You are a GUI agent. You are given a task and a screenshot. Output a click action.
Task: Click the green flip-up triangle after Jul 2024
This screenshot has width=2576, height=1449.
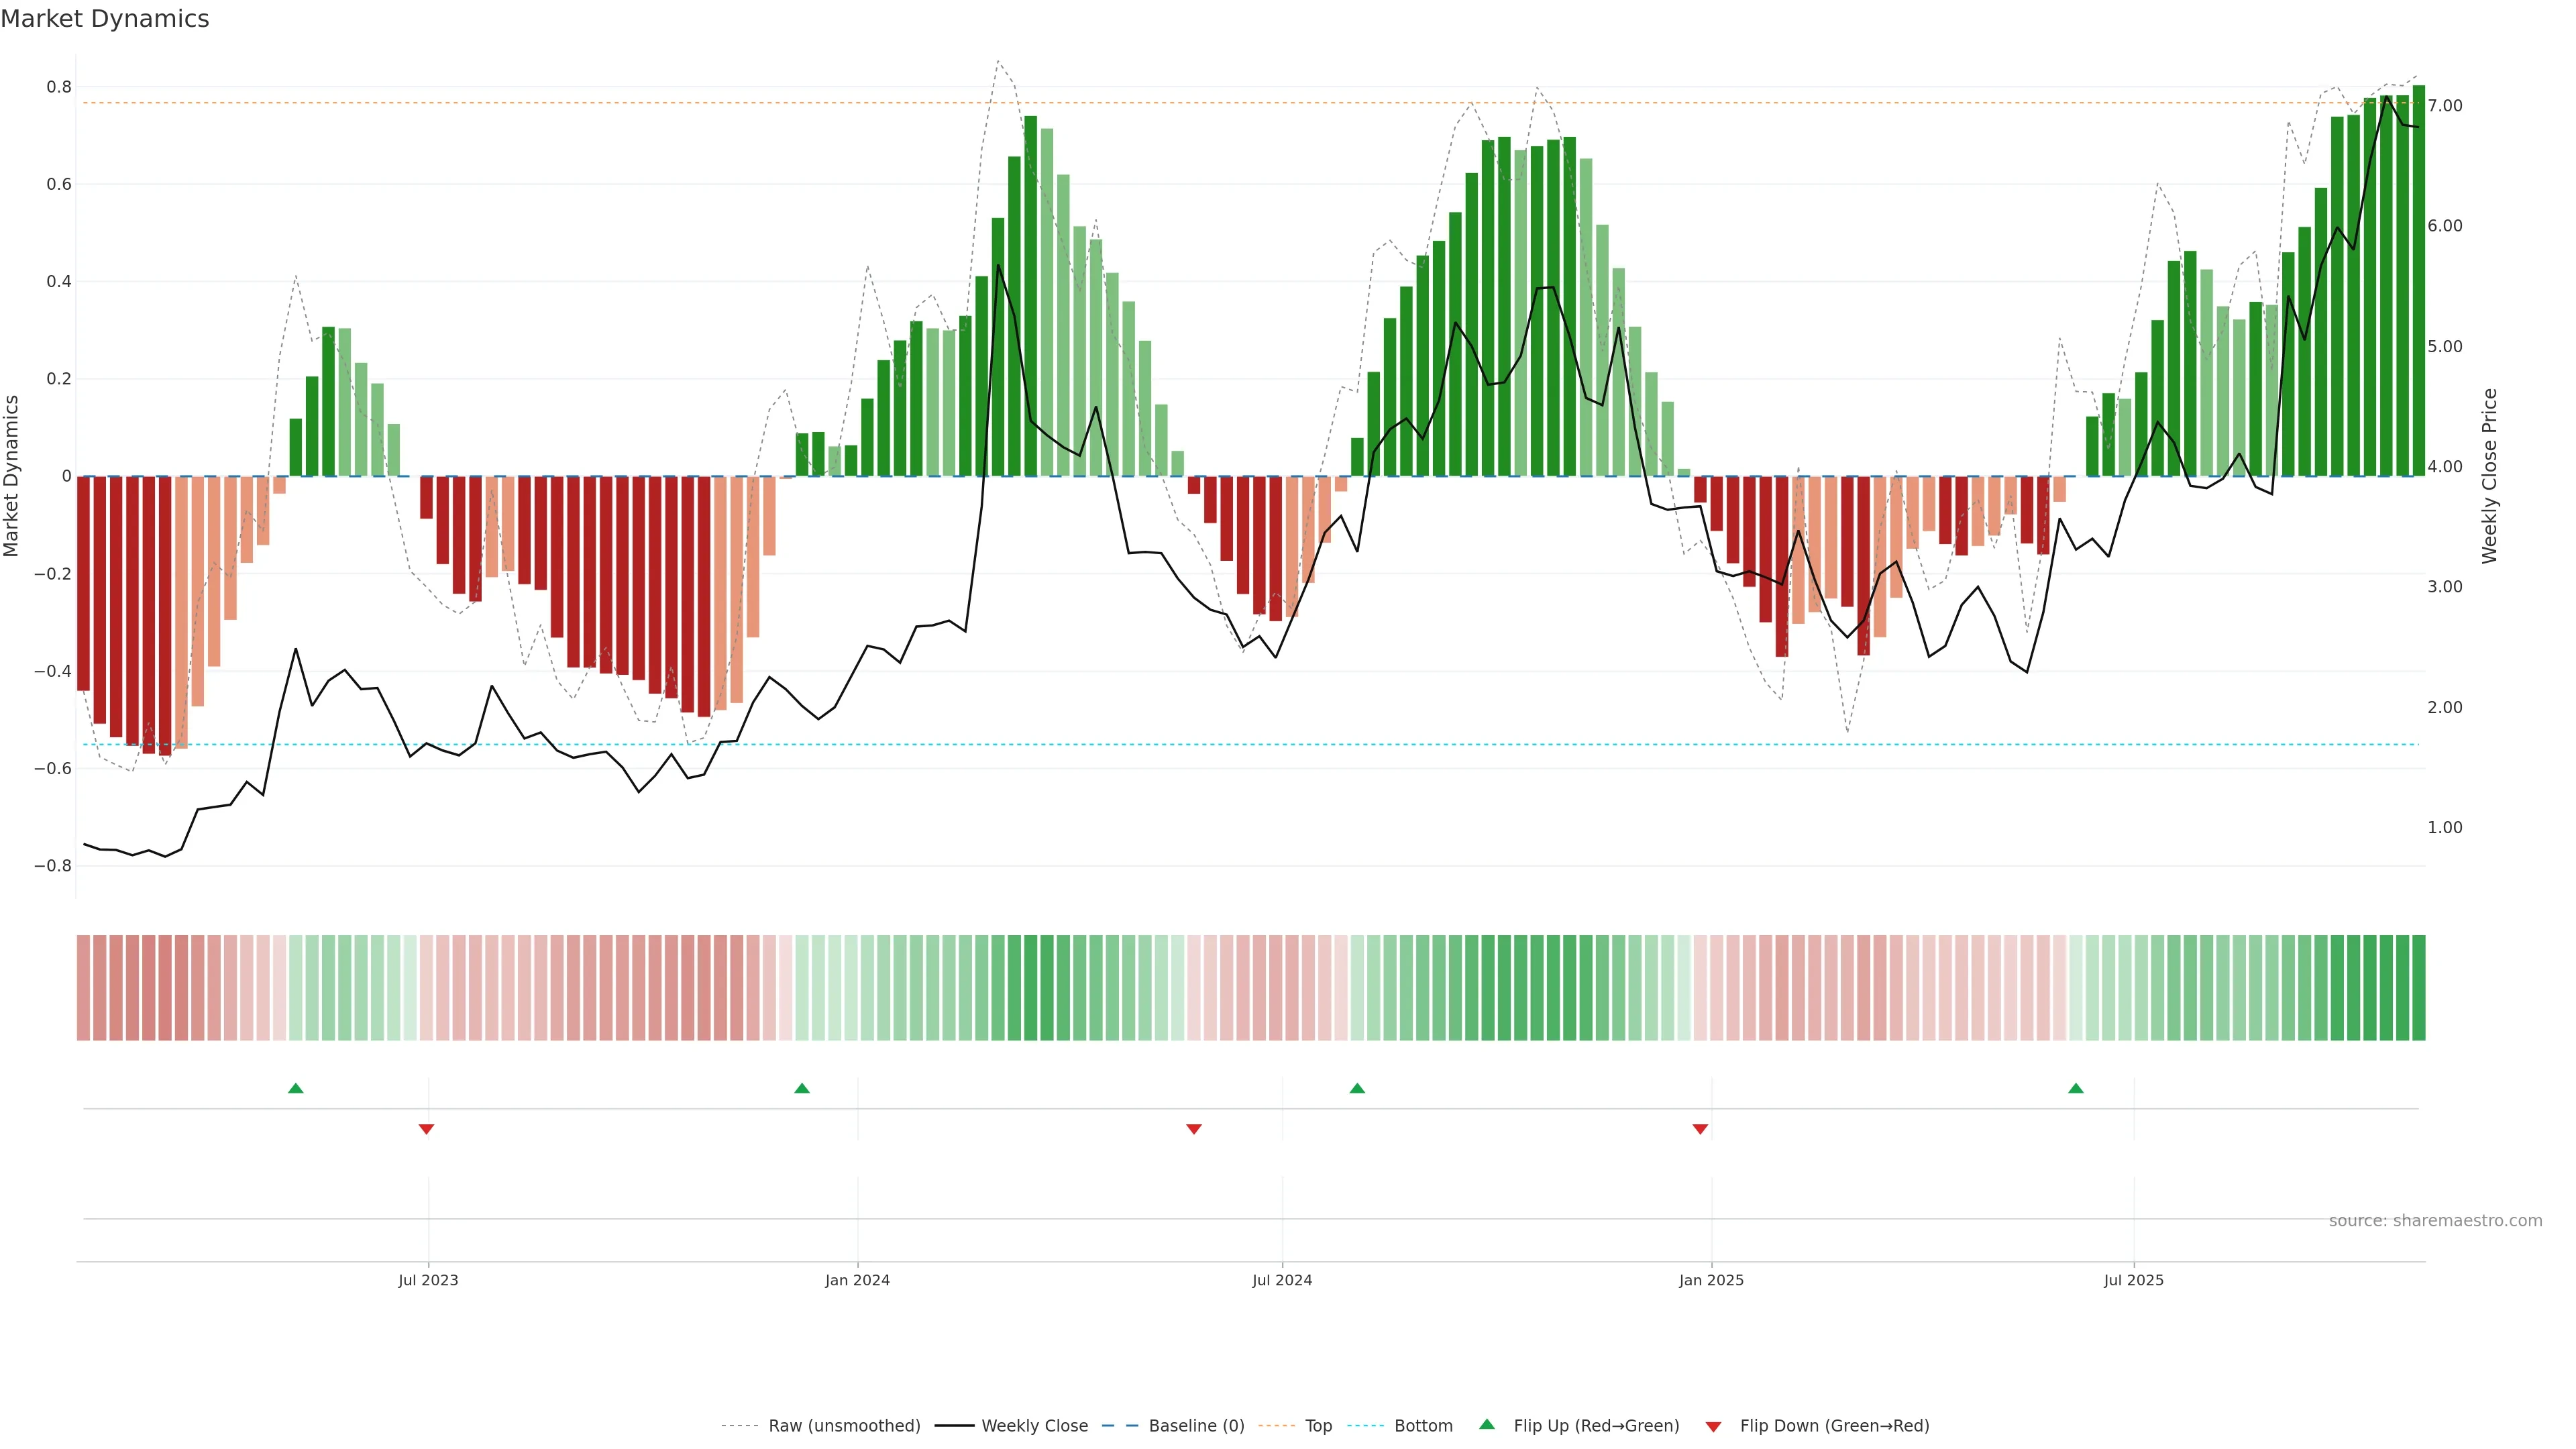coord(1357,1088)
